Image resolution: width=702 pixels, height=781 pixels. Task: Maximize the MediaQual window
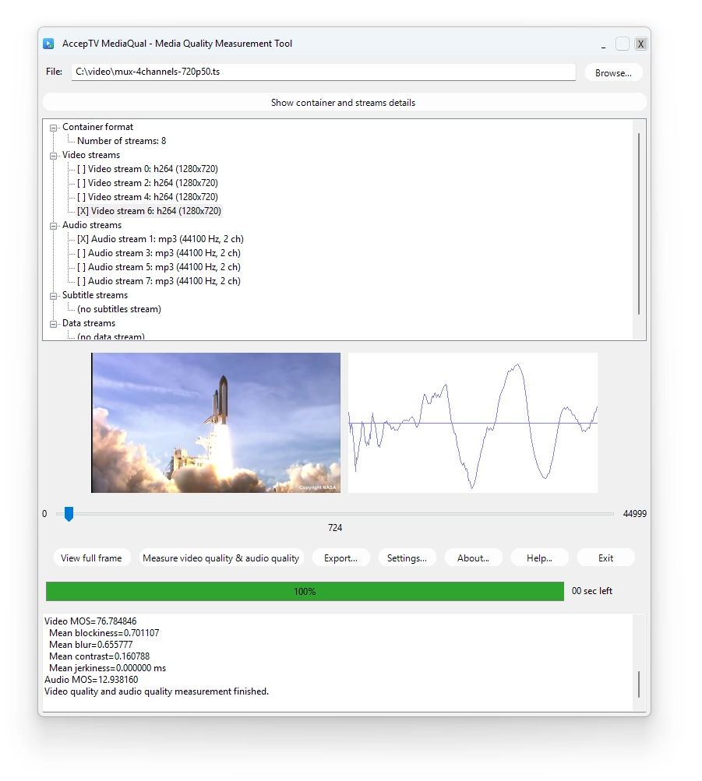point(623,44)
